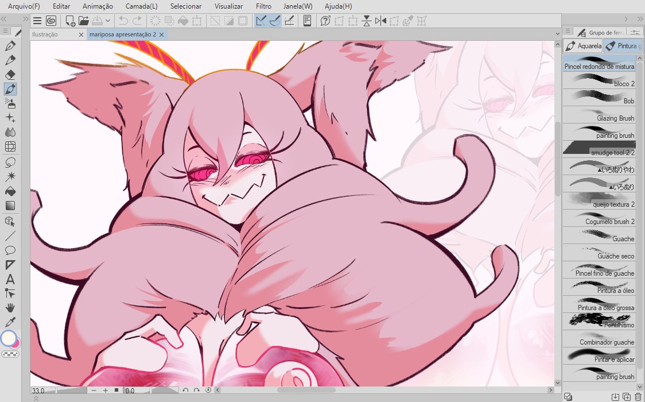
Task: Select the straight line Figure tool
Action: pyautogui.click(x=10, y=236)
